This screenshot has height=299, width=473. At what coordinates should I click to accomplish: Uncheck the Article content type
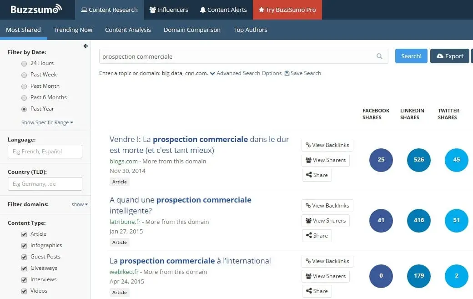(x=24, y=234)
